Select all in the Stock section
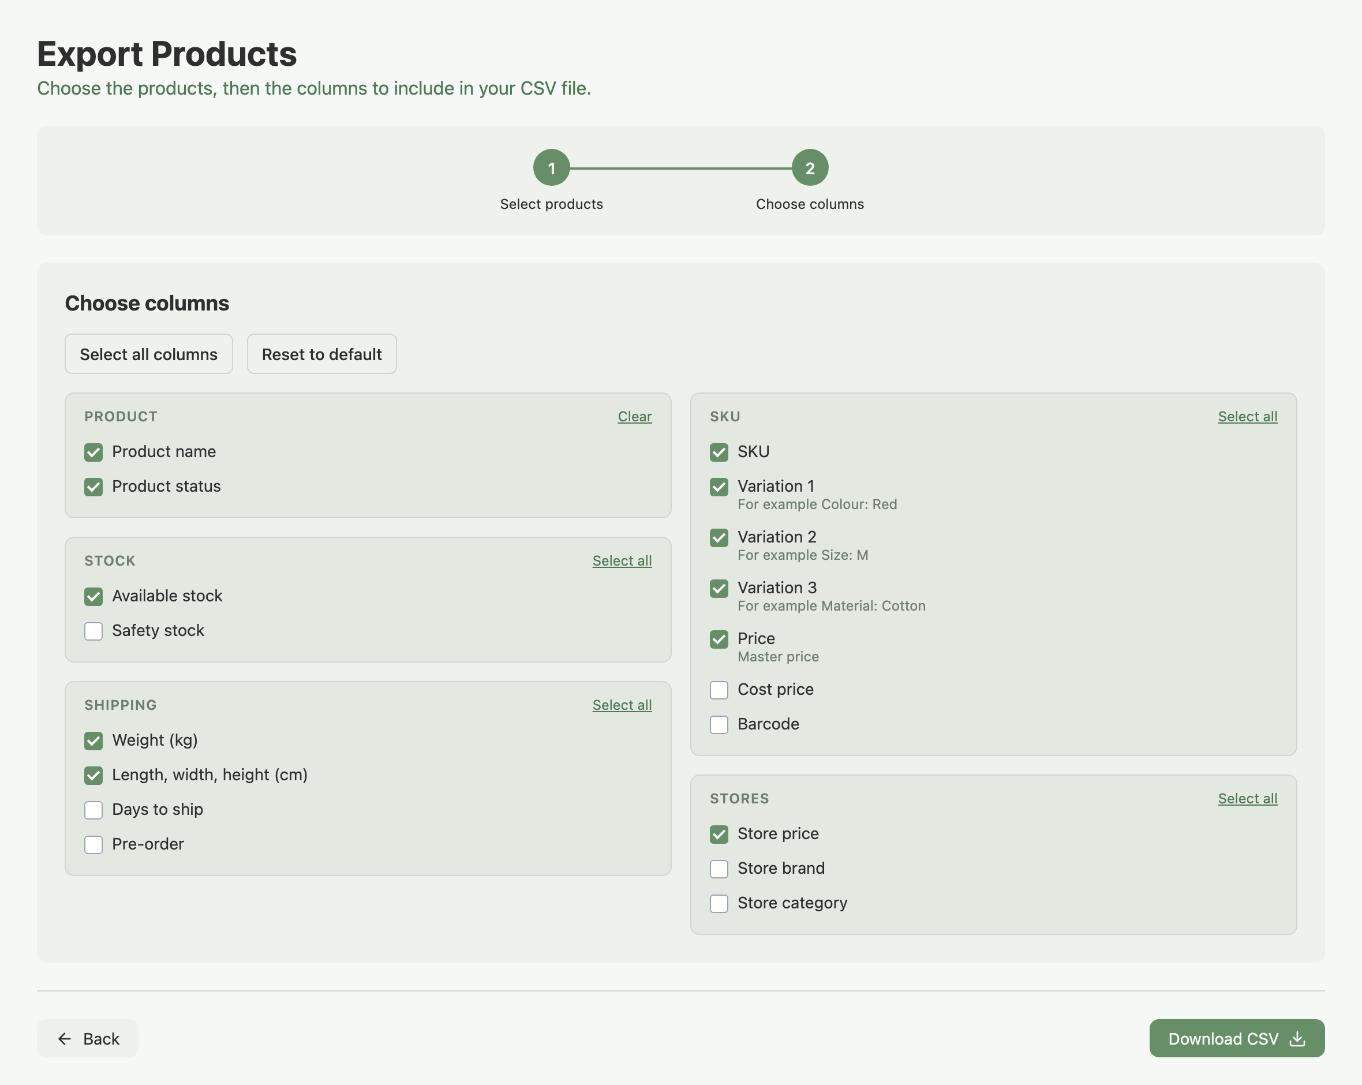This screenshot has height=1085, width=1362. click(x=622, y=560)
